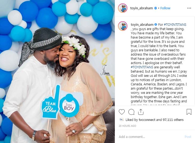195x143 pixels.
Task: Click the Post comment button
Action: (x=188, y=137)
